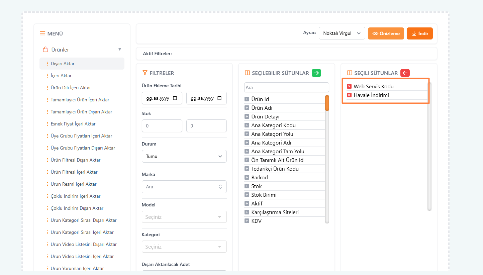Add Ürün Id column using plus icon
The width and height of the screenshot is (483, 275).
click(247, 99)
